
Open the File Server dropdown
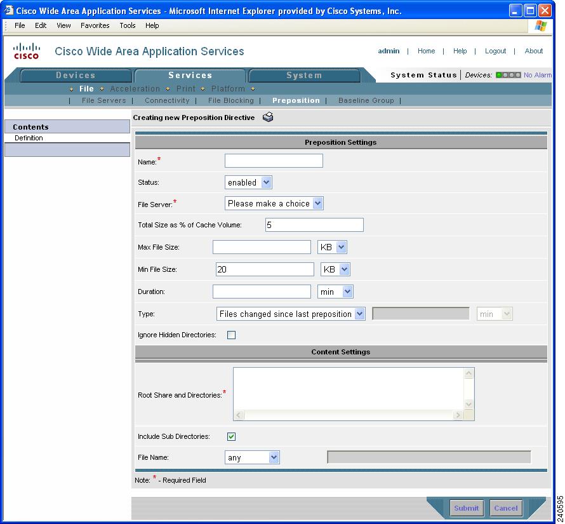click(274, 203)
